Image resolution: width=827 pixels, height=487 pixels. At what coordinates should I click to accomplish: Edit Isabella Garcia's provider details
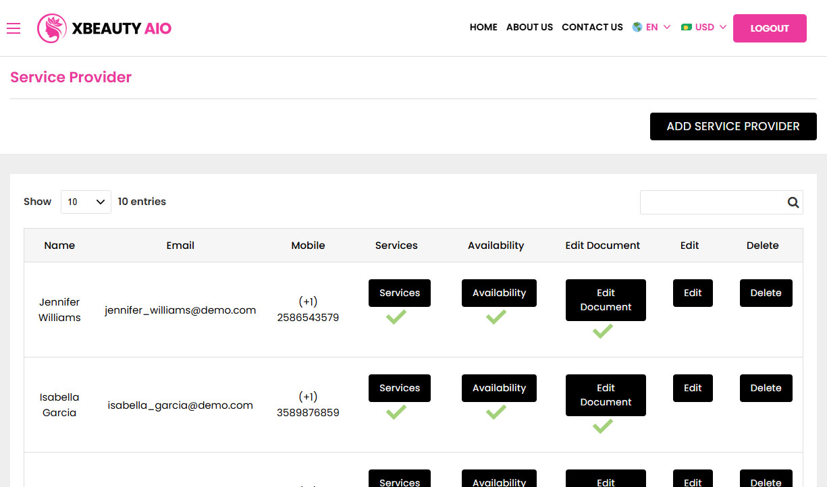click(x=693, y=388)
